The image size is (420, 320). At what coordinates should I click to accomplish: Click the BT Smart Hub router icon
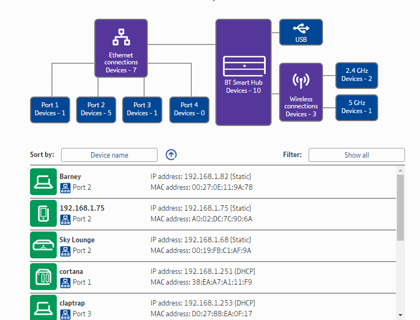coord(244,66)
